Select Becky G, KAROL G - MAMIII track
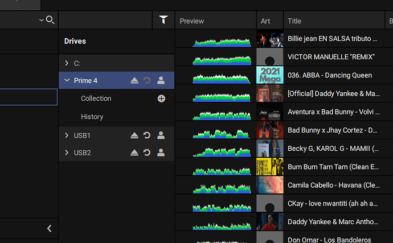 click(x=333, y=149)
